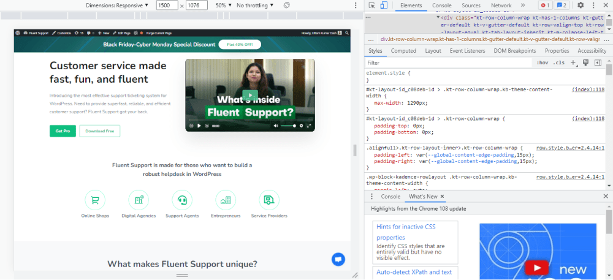The image size is (613, 280).
Task: Open Auto-detect XPath and text link
Action: pyautogui.click(x=414, y=272)
